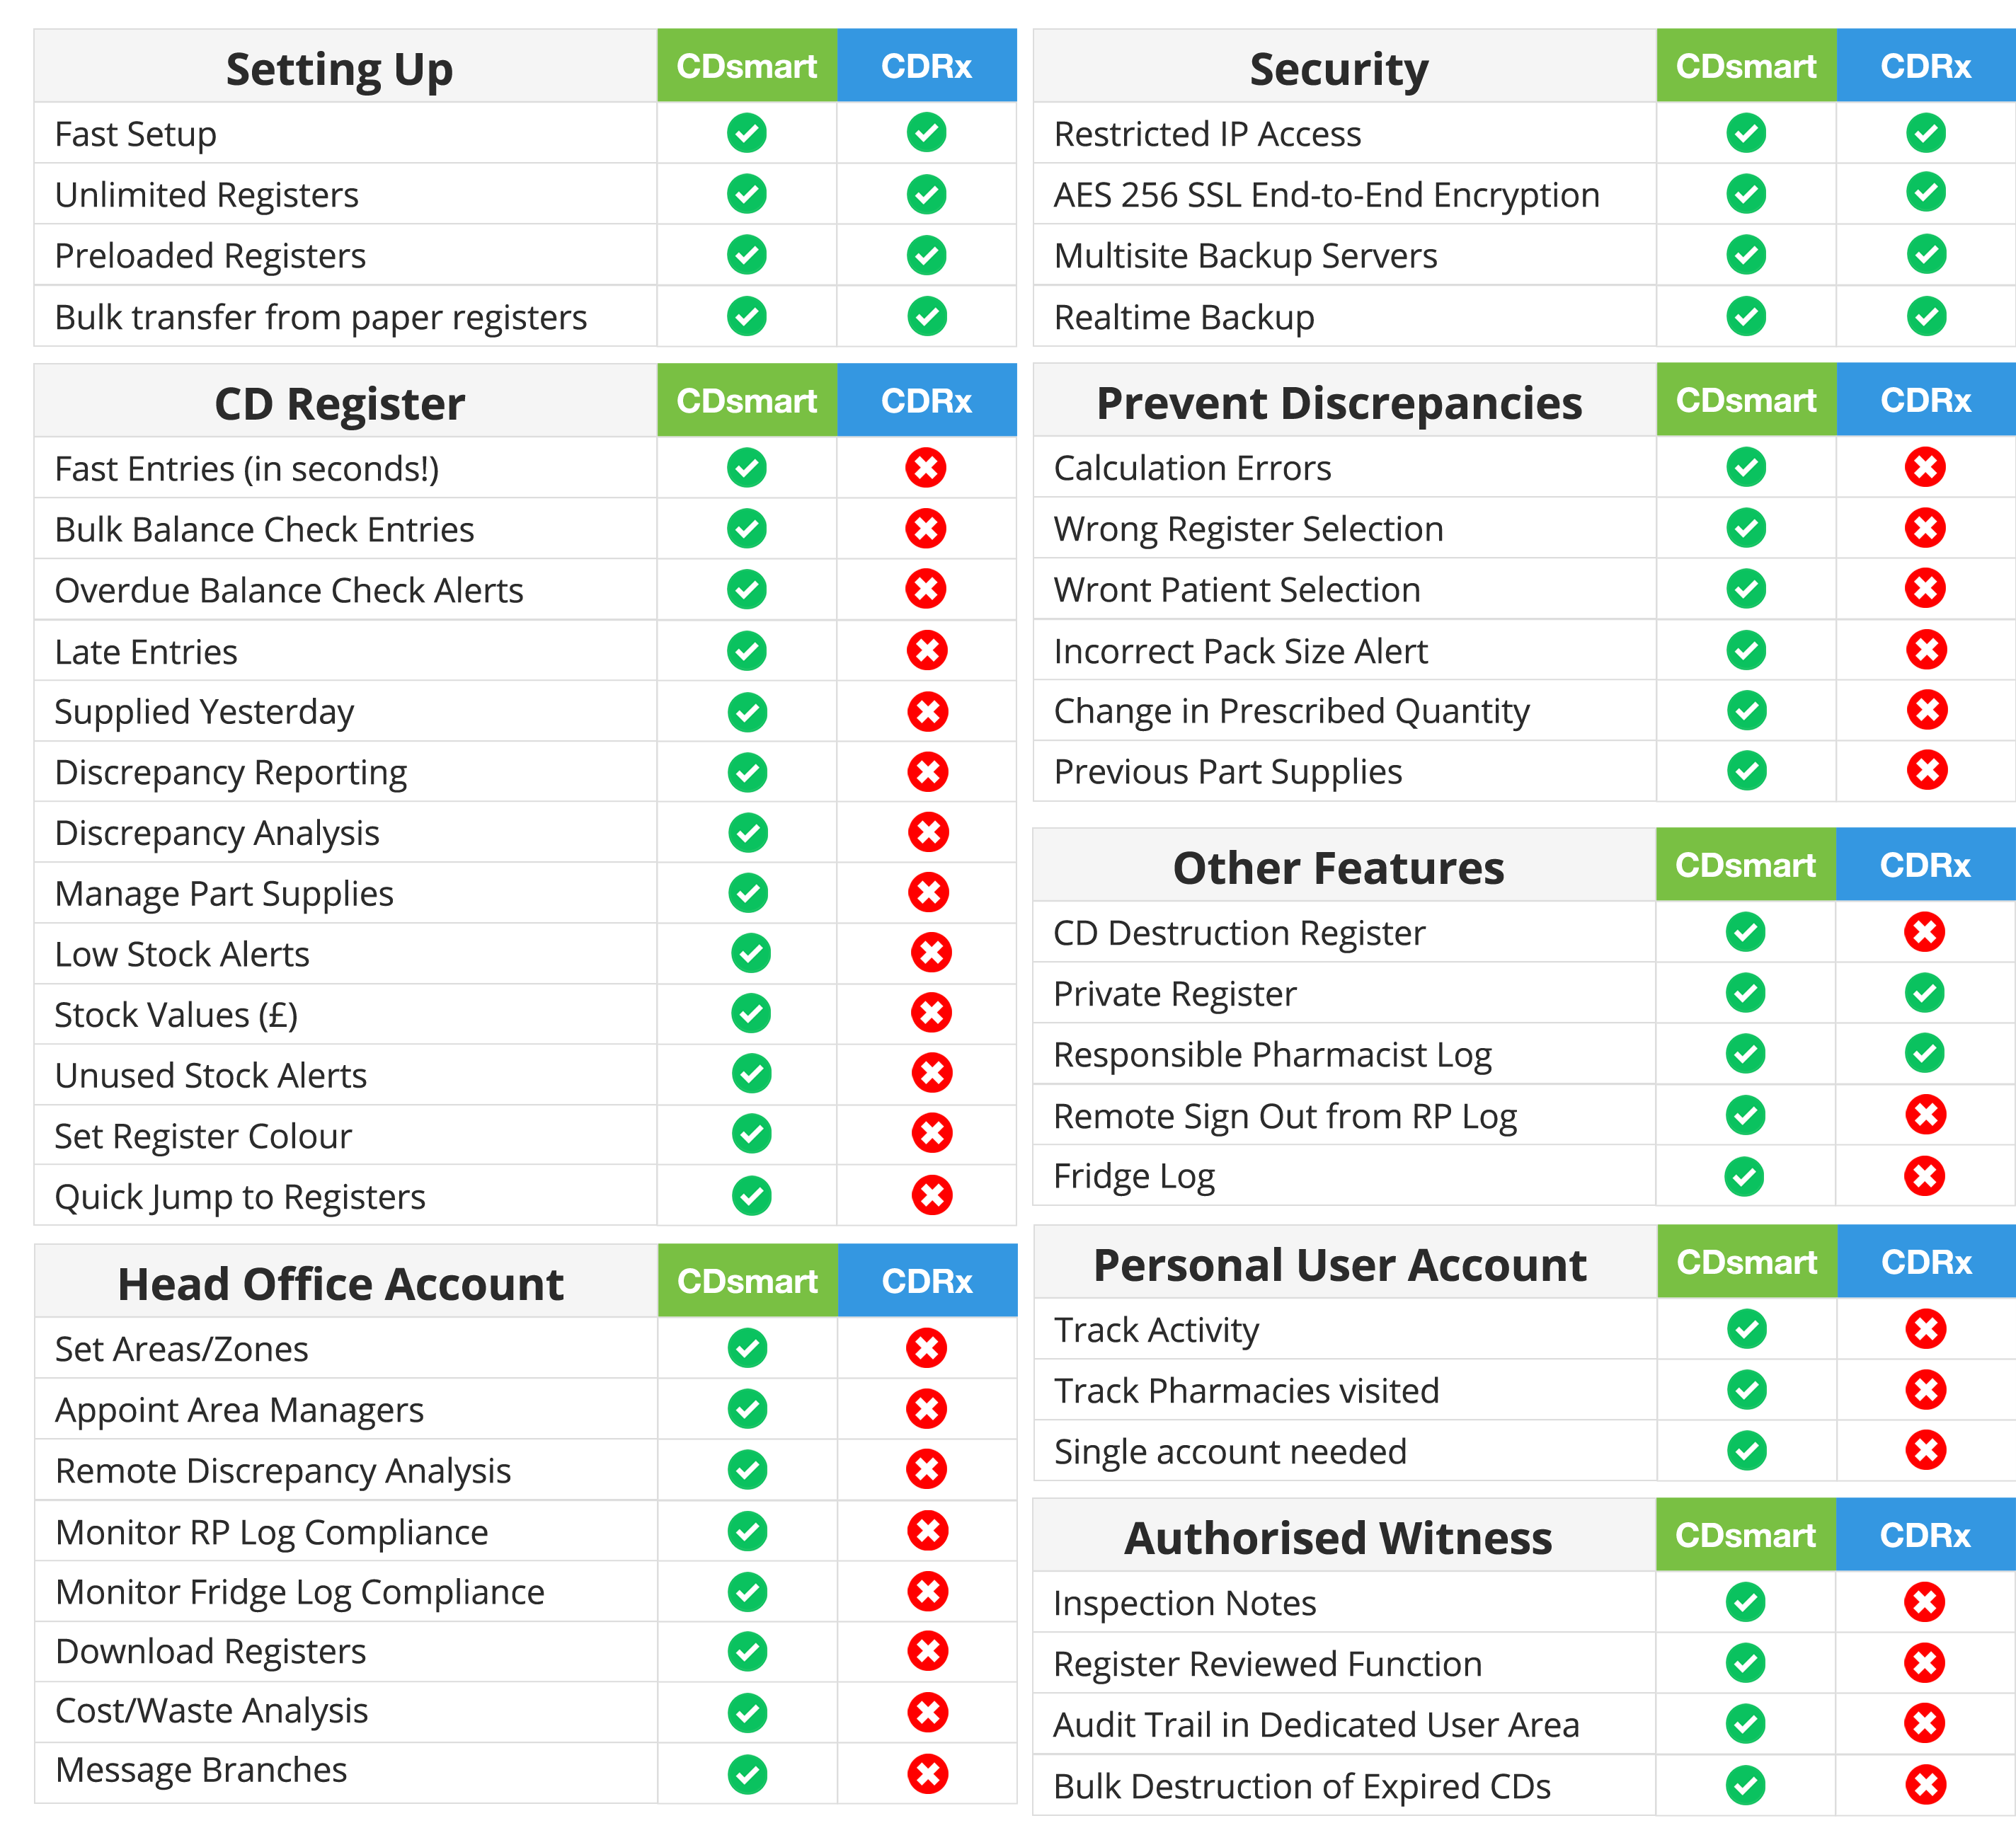Click the CDRx header in the Head Office Account table

point(927,1281)
